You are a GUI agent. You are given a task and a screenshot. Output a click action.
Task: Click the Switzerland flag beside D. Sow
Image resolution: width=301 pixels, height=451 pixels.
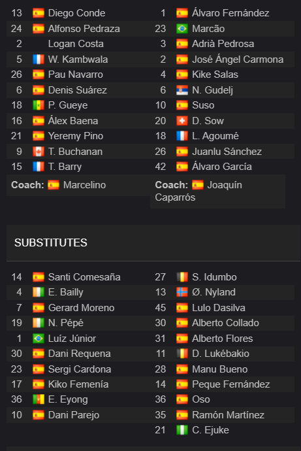(x=182, y=121)
